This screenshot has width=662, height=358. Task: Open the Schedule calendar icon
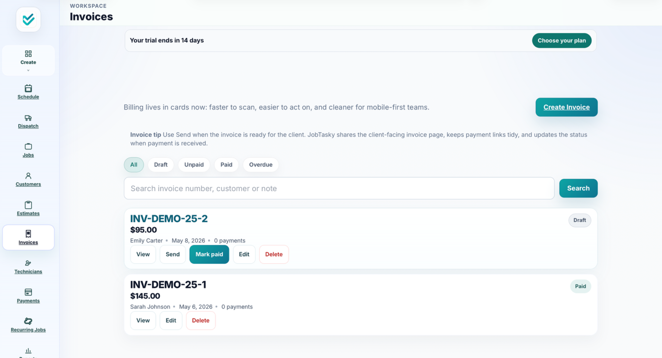click(x=28, y=88)
